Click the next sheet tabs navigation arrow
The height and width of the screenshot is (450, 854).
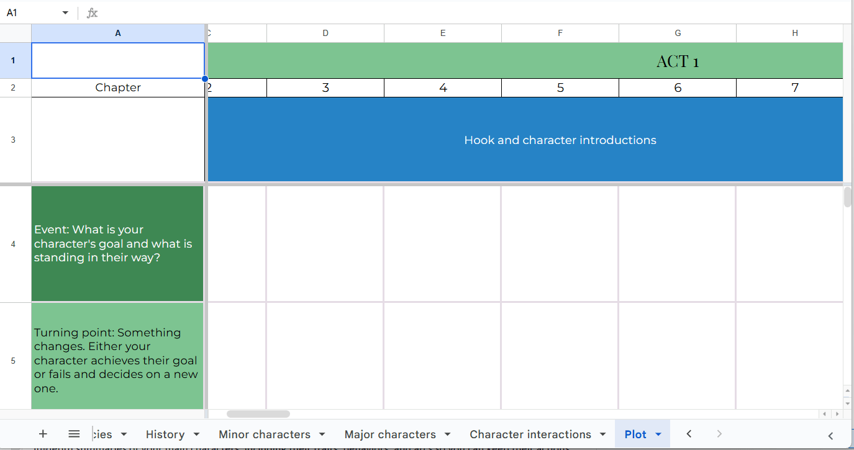(719, 434)
